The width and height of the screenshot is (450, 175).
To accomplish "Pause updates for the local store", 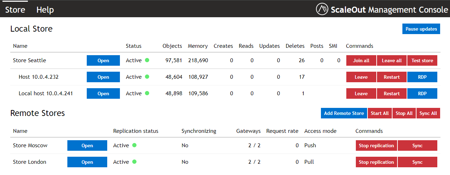I will coord(421,29).
